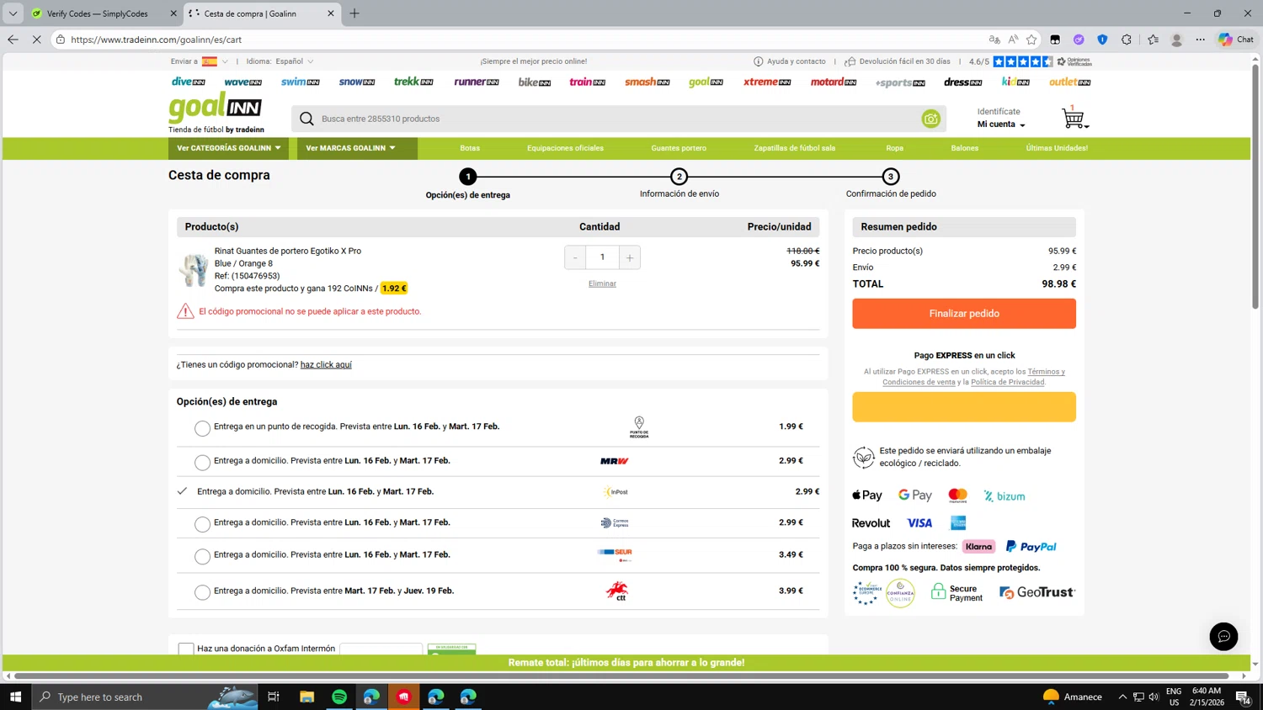Add page to favorites star icon

1031,40
